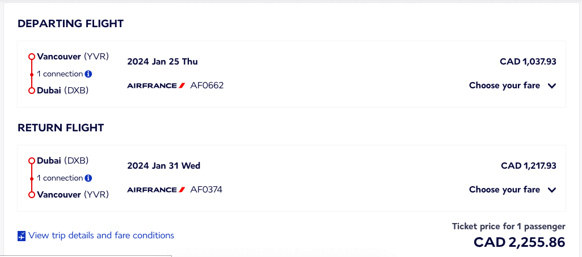Click red circle marker beside return flight Dubai (DXB)

pyautogui.click(x=32, y=161)
